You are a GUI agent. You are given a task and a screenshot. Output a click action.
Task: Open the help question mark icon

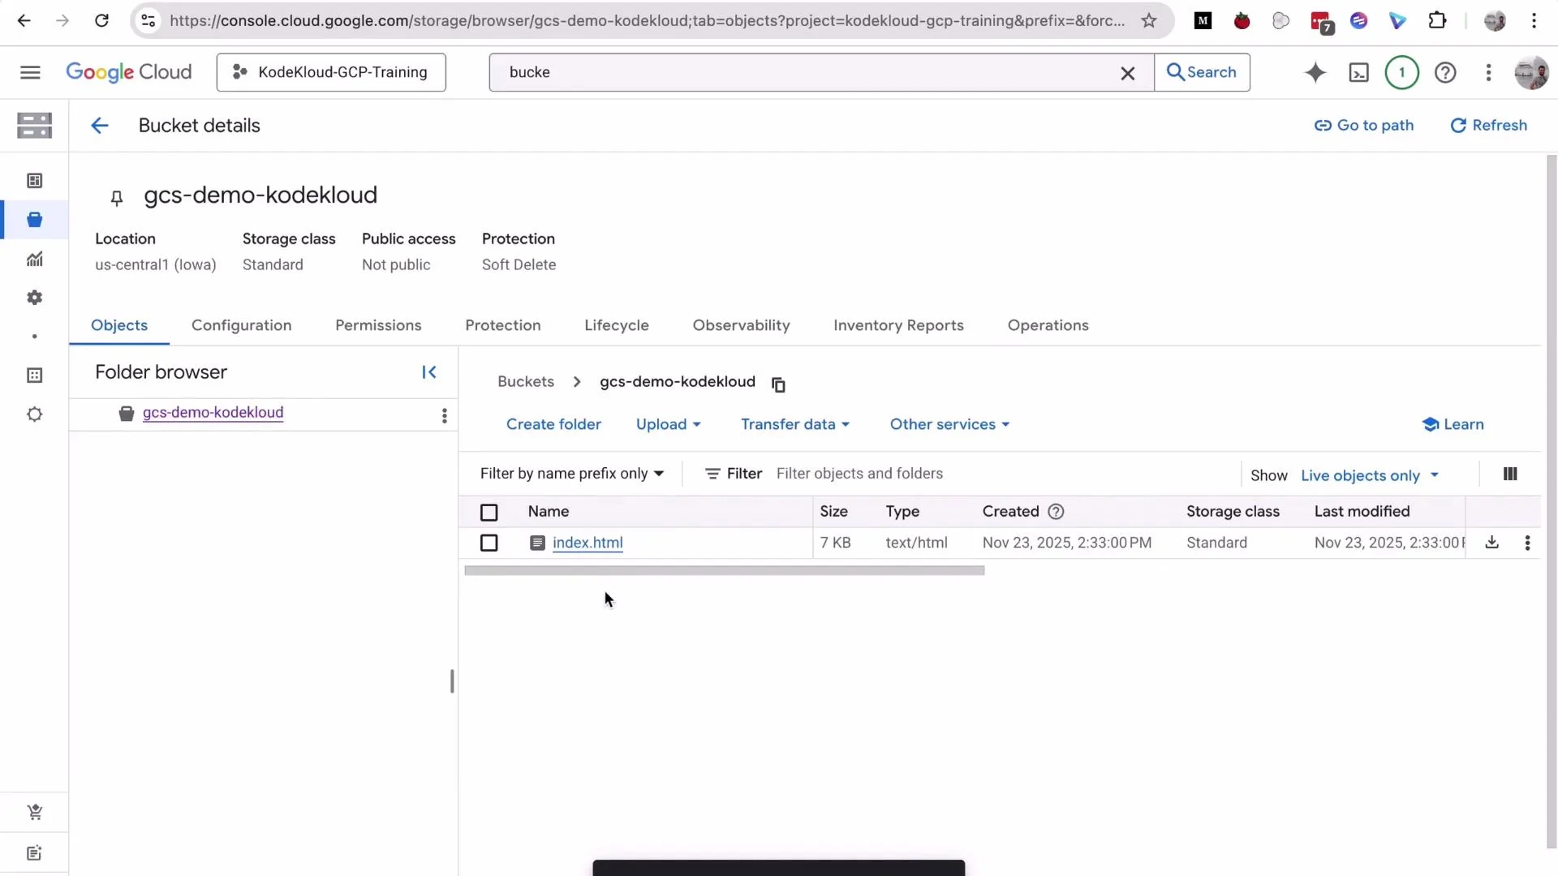pyautogui.click(x=1445, y=73)
